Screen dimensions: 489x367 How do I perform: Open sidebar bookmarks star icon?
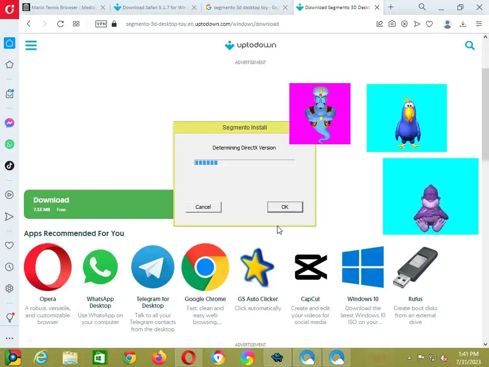pyautogui.click(x=10, y=65)
